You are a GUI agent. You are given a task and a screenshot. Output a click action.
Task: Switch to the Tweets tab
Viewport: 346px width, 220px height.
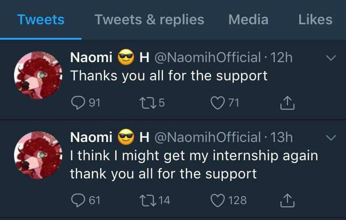pyautogui.click(x=41, y=20)
